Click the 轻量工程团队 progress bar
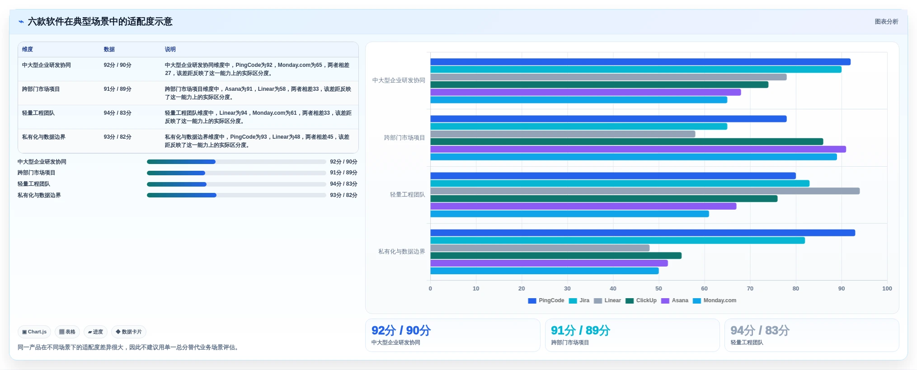The image size is (917, 370). pyautogui.click(x=236, y=184)
